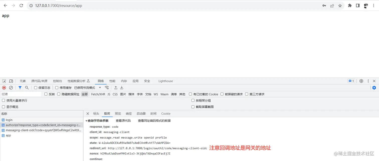The width and height of the screenshot is (379, 161).
Task: Toggle the filter funnel icon
Action: [20, 88]
